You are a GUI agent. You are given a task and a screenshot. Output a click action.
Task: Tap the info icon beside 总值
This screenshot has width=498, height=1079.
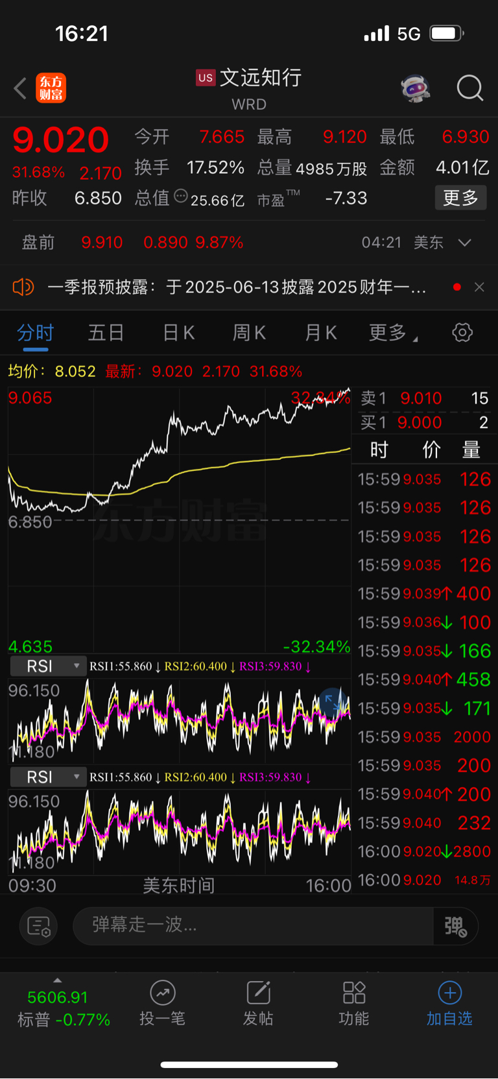point(181,196)
